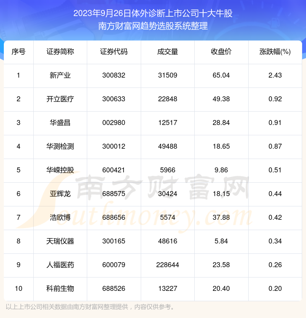Click serial number 10 in last row
This screenshot has width=306, height=318.
click(18, 289)
